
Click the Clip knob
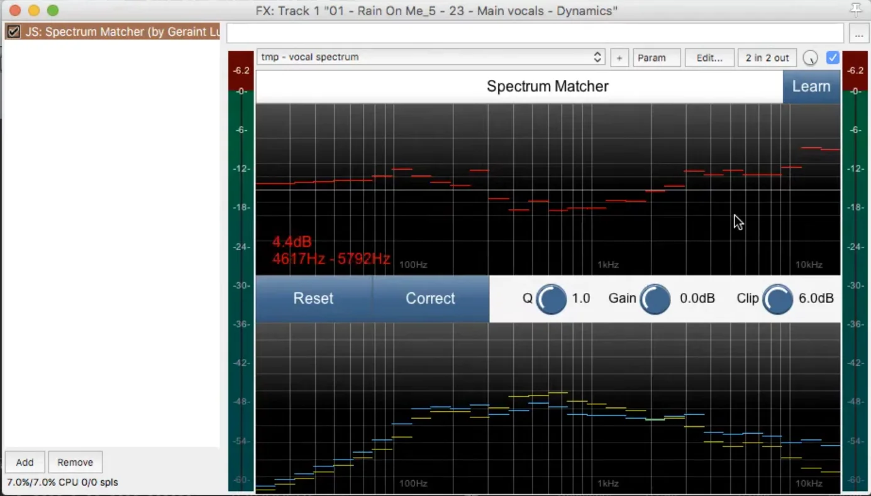(777, 299)
